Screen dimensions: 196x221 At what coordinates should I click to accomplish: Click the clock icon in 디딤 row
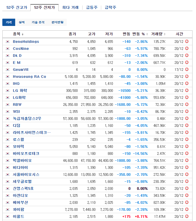187,125
